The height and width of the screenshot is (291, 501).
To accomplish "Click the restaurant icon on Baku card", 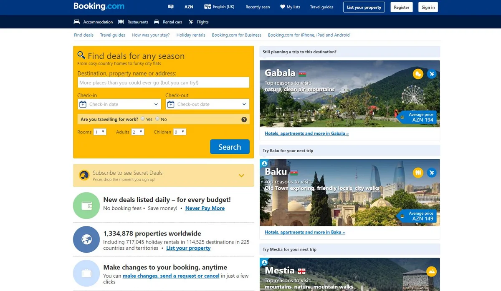I will click(418, 173).
